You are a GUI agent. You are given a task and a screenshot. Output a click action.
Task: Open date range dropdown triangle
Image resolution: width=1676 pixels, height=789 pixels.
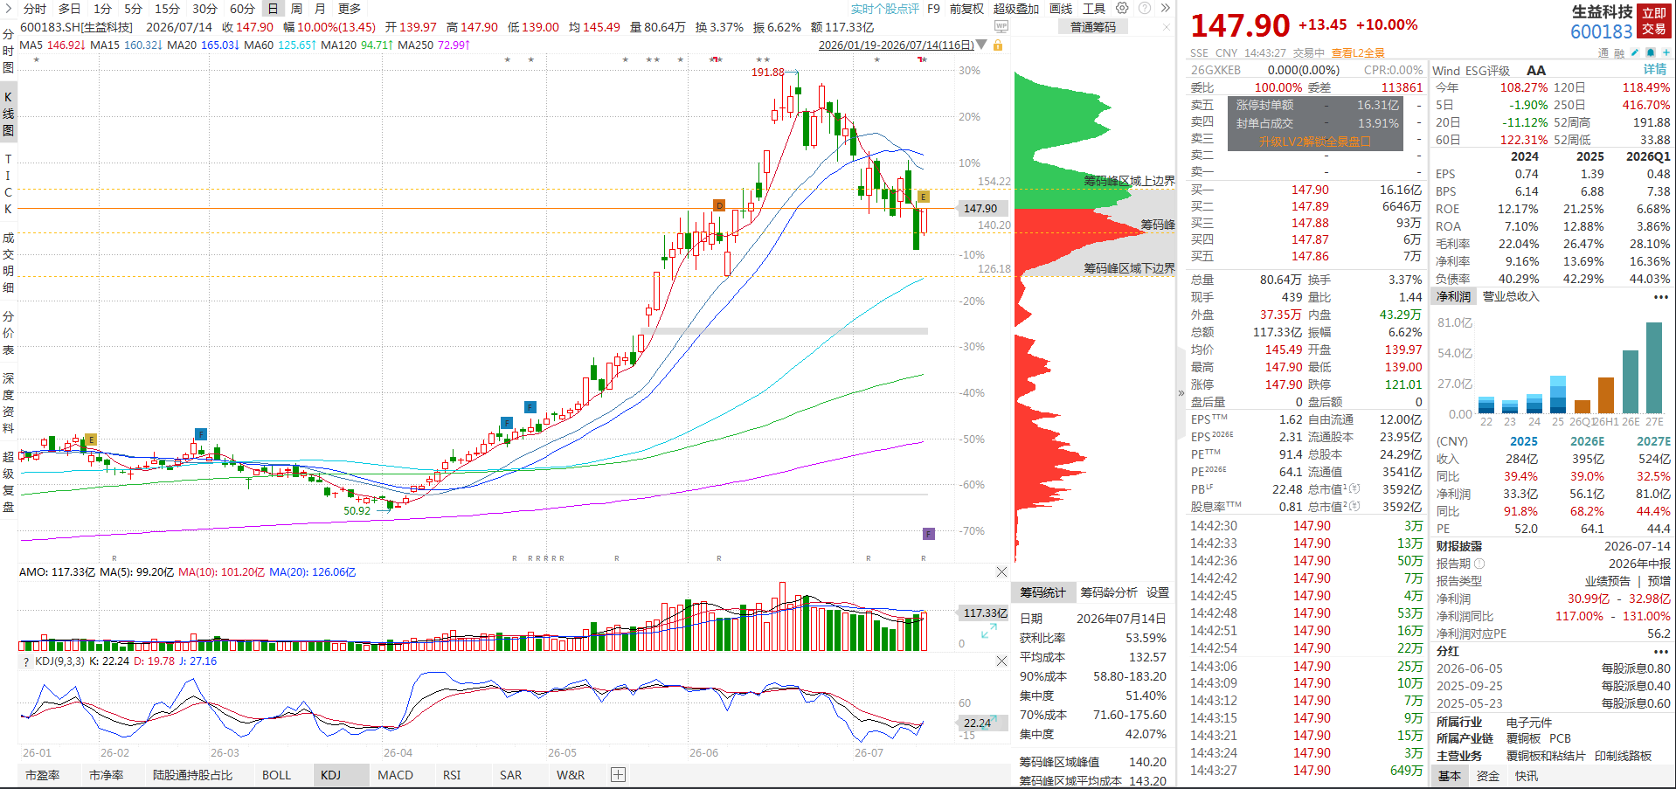[981, 45]
